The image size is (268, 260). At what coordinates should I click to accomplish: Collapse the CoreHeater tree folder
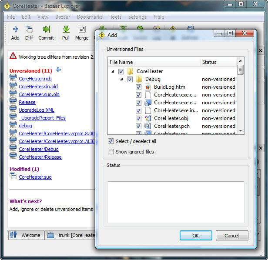point(113,71)
